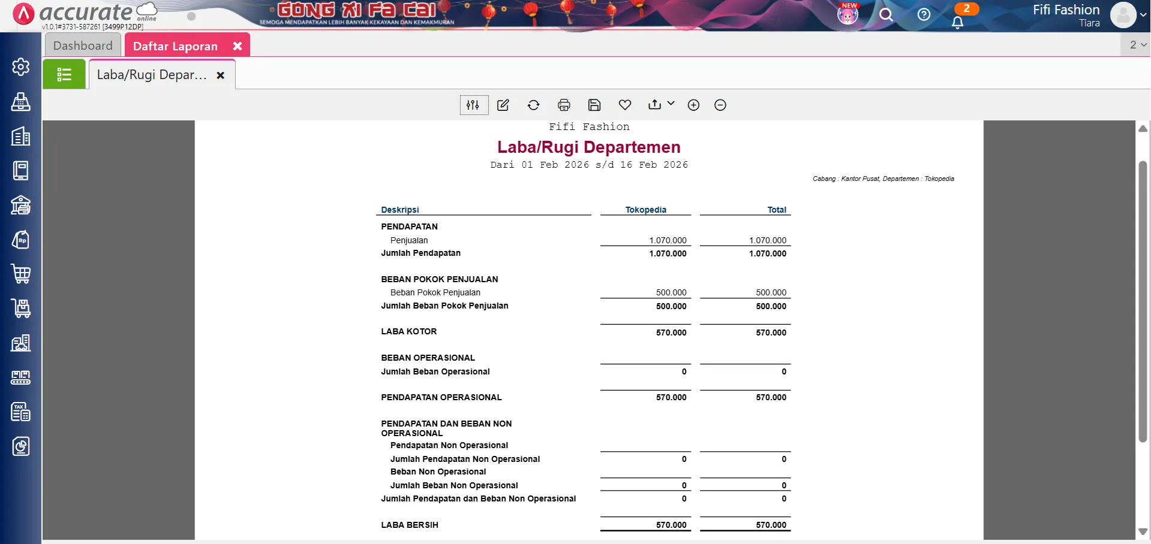
Task: Zoom out with minus circle icon
Action: [x=720, y=105]
